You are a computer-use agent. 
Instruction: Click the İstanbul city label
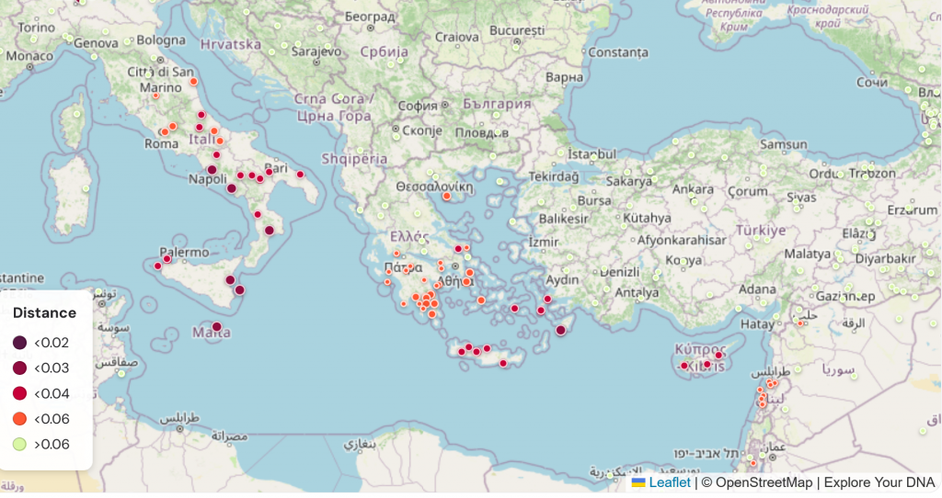[x=592, y=154]
